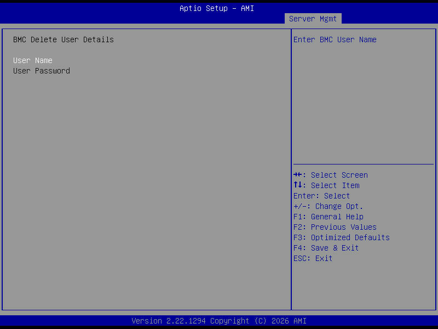Click the Version 2.22.1294 copyright footer
The width and height of the screenshot is (438, 329).
(x=219, y=321)
